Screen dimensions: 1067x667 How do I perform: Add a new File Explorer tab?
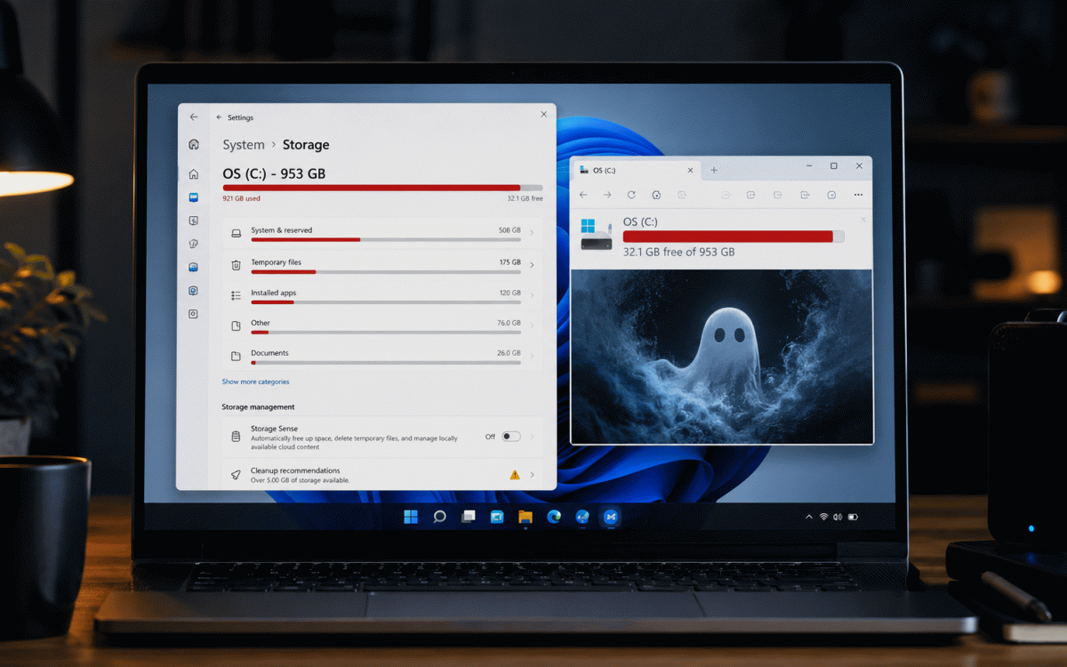[713, 170]
